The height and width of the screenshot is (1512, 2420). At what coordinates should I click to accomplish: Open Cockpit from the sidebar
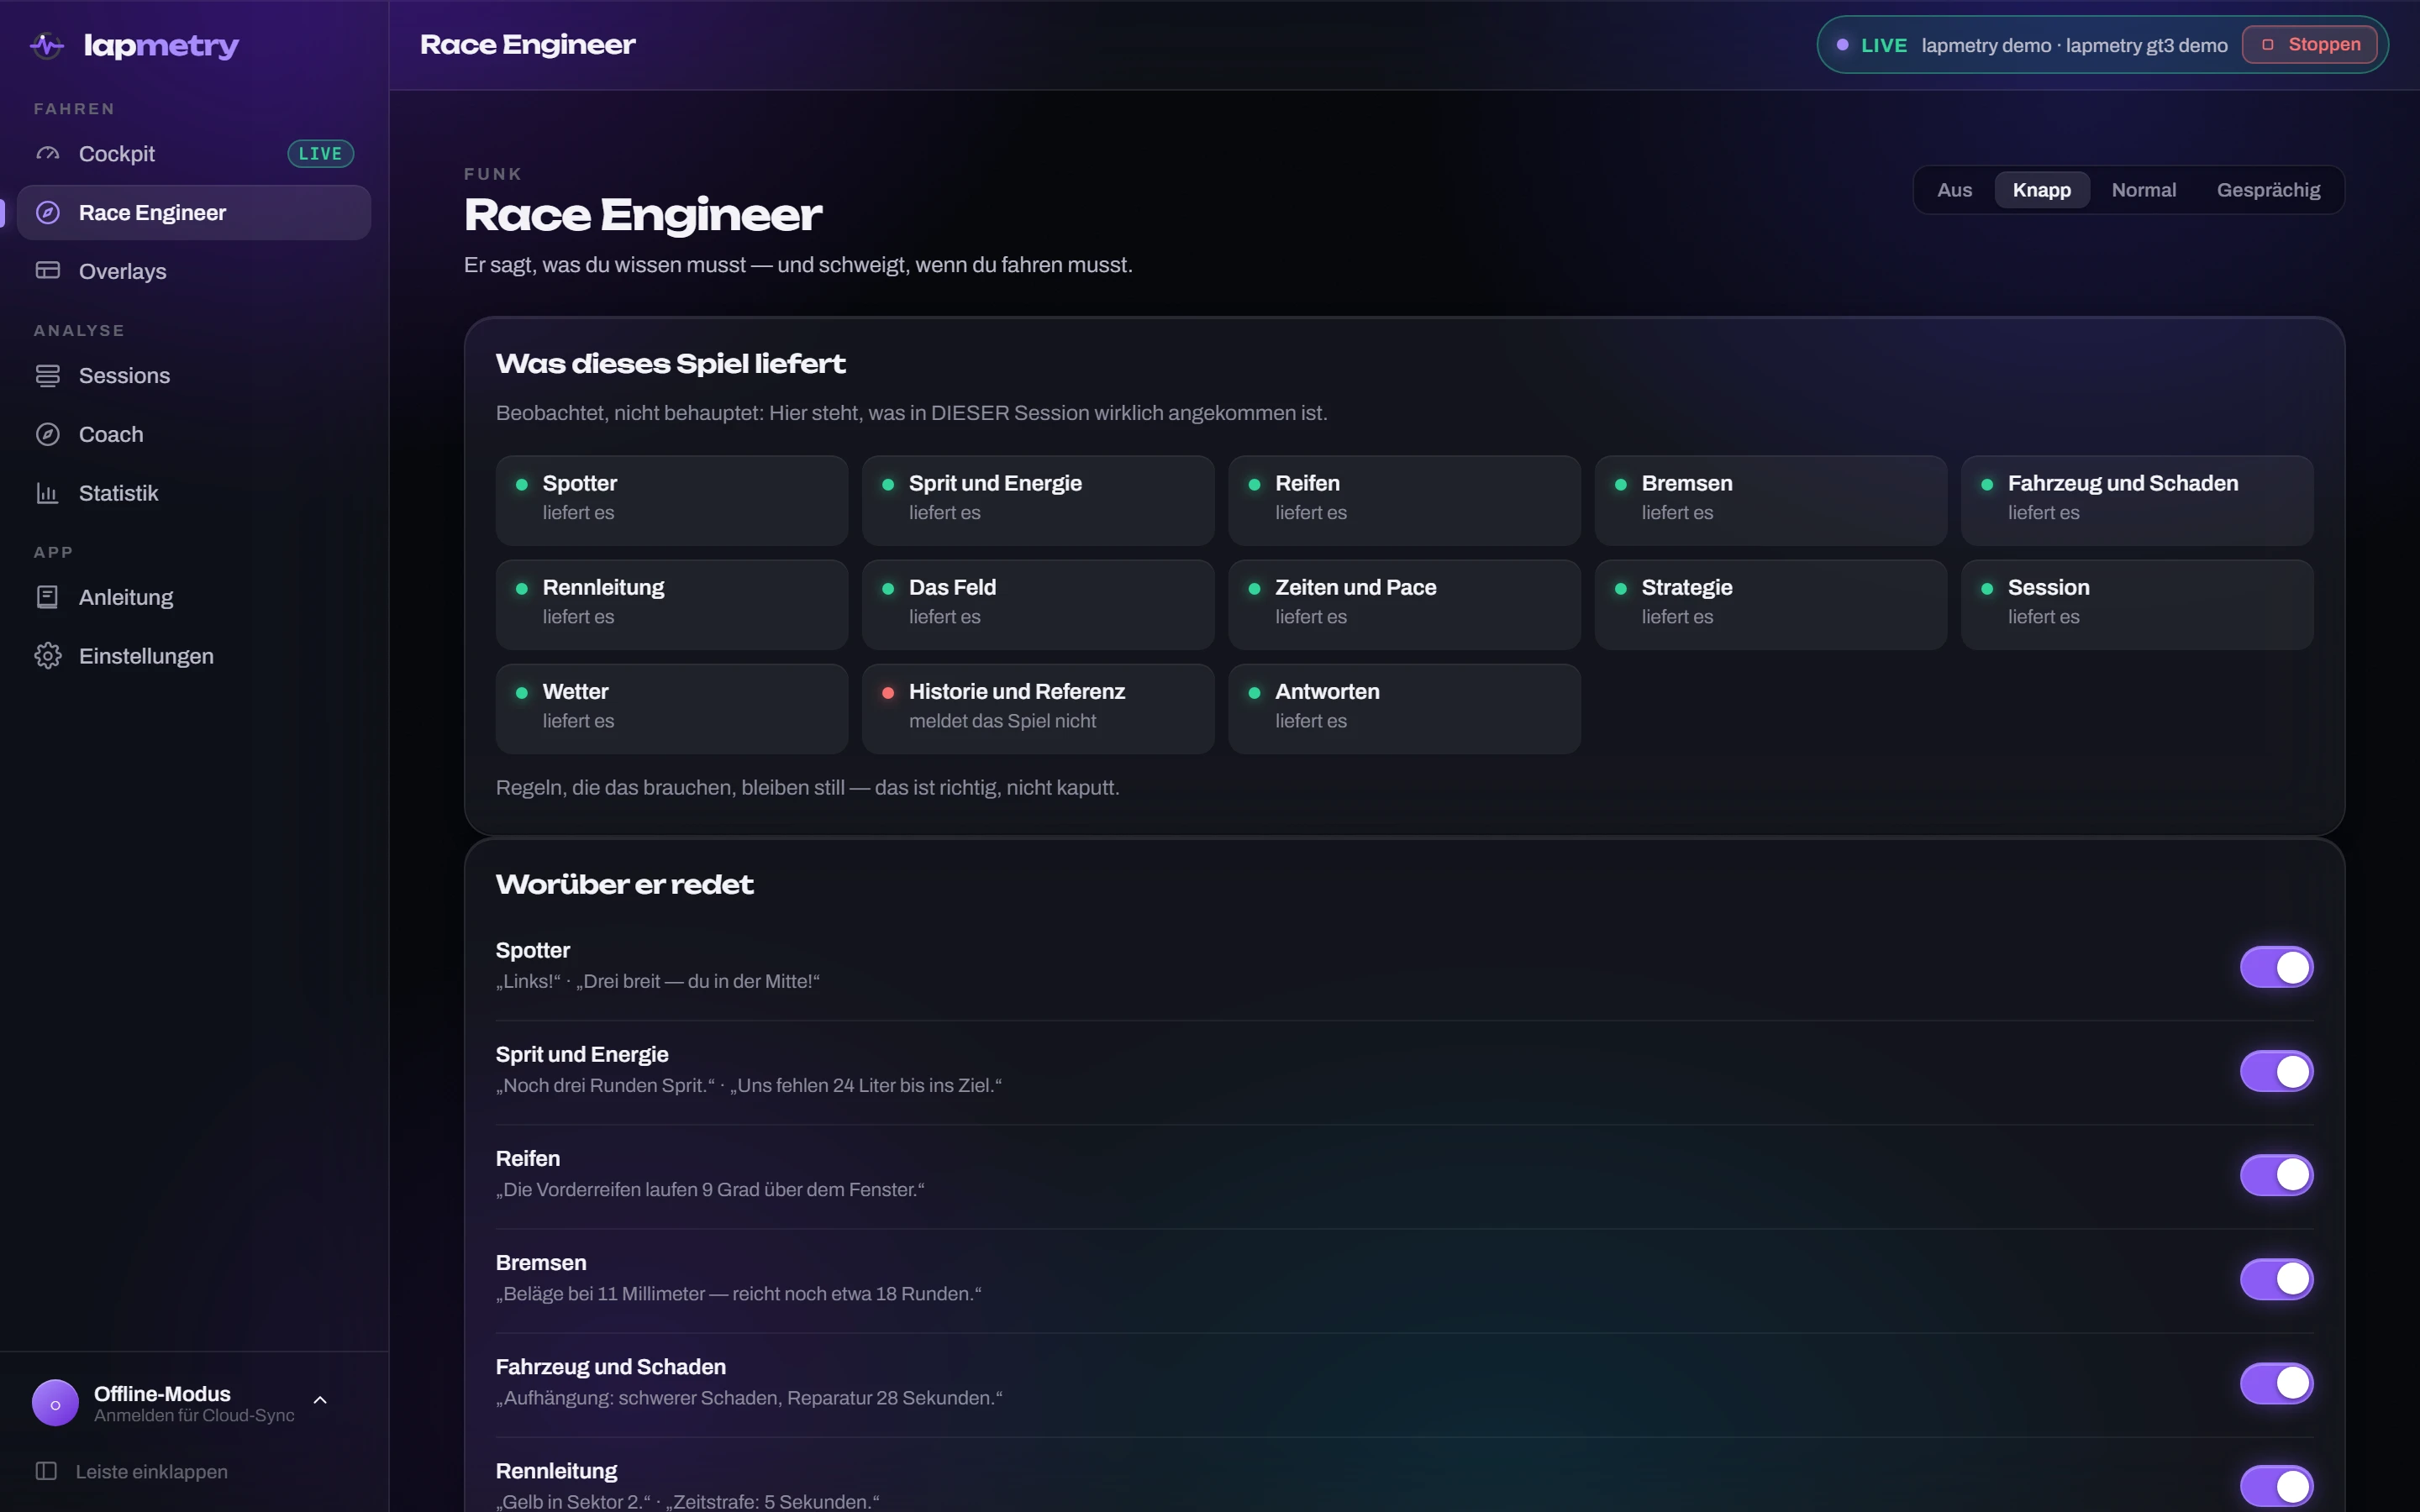pos(194,154)
